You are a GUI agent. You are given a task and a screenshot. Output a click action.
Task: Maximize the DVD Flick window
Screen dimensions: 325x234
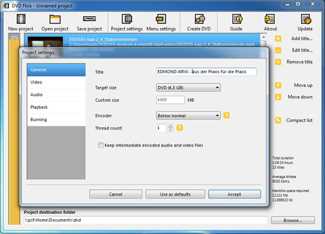298,4
